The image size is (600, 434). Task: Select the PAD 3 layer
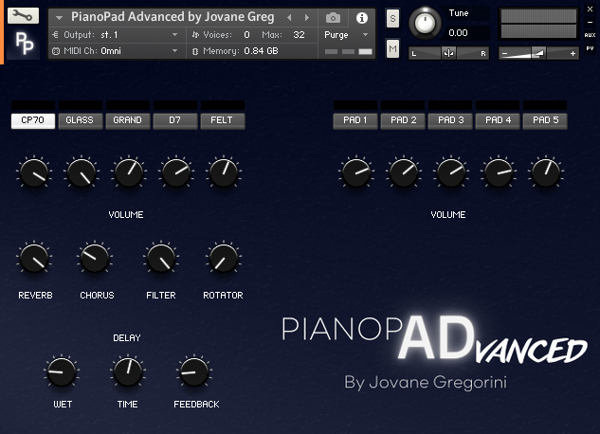point(450,121)
